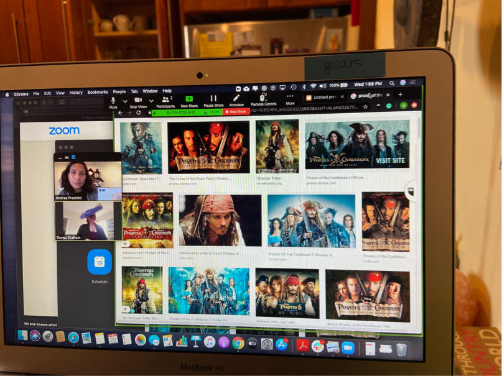Open Launchpad from the dock

click(48, 337)
